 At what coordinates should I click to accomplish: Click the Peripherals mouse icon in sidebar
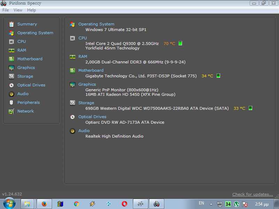click(12, 102)
